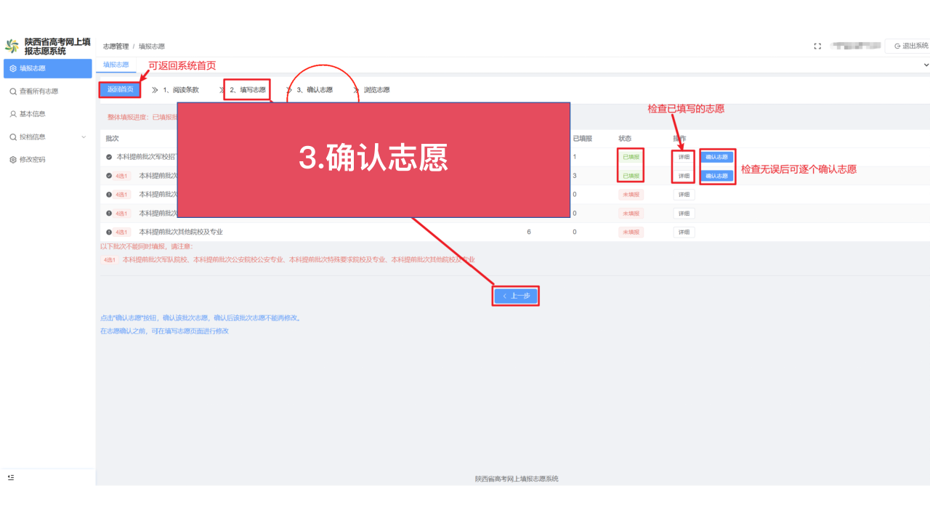This screenshot has height=523, width=930.
Task: Expand the 投档信息 submenu chevron
Action: pos(84,137)
